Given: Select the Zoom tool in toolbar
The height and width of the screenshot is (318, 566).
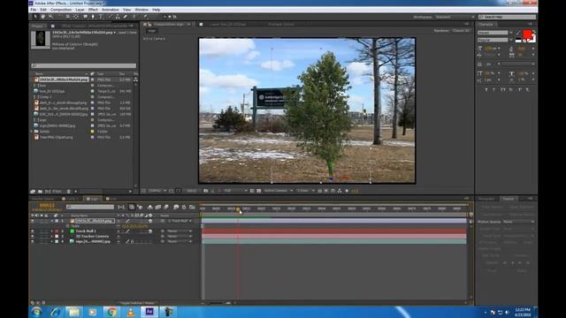Looking at the screenshot, I should (50, 17).
